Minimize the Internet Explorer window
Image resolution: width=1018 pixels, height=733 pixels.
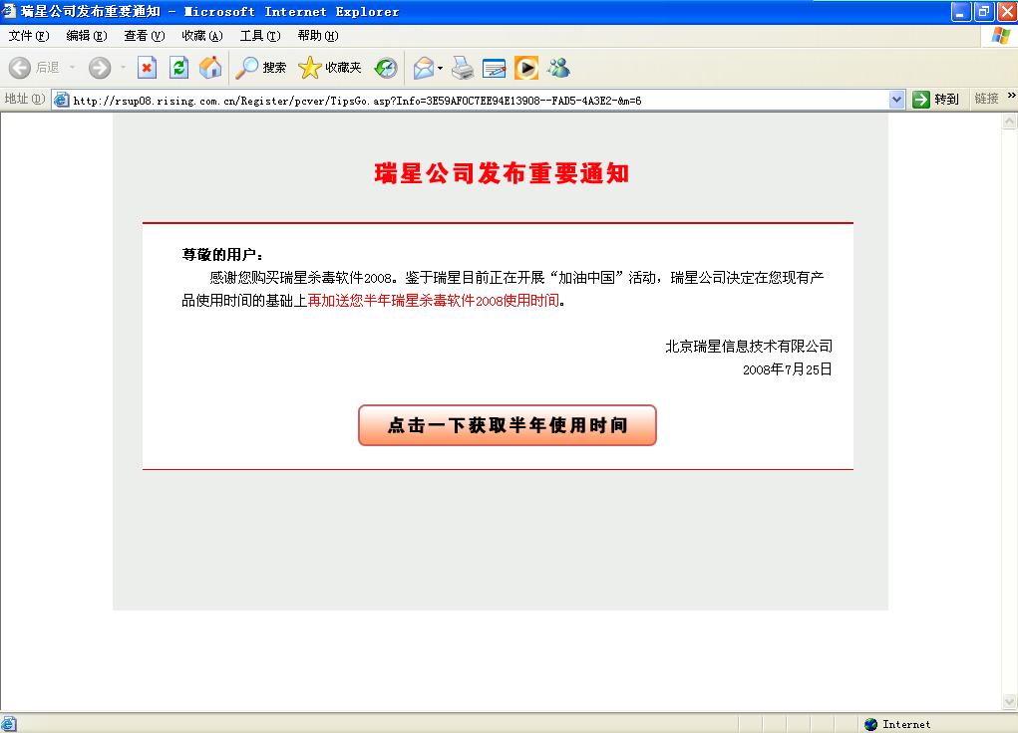pyautogui.click(x=960, y=12)
